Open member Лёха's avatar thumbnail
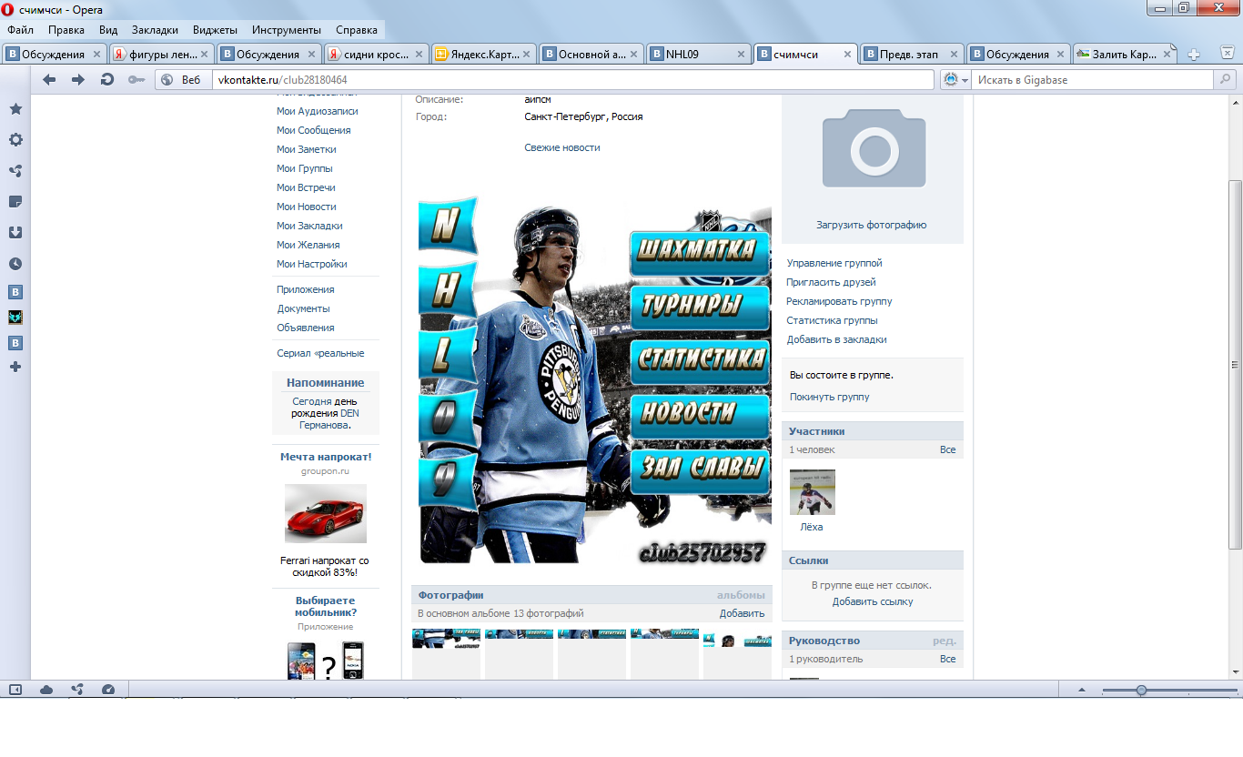This screenshot has height=757, width=1243. pos(812,492)
